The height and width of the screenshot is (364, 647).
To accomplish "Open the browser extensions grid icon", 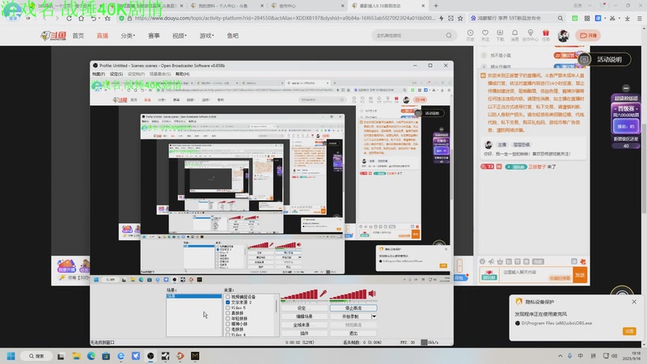I will coord(587,18).
